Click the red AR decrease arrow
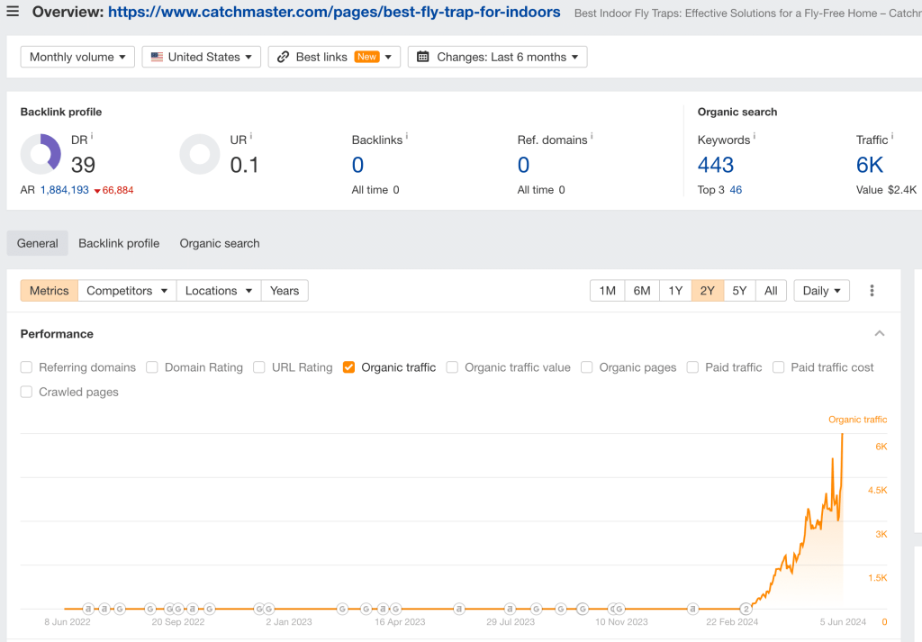 pos(97,191)
